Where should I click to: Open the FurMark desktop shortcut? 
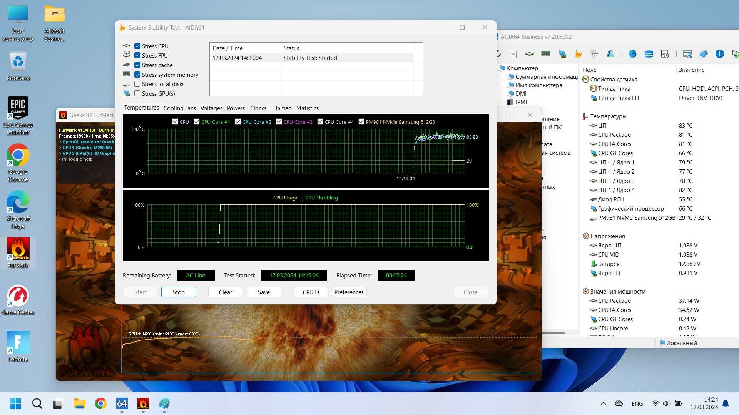(18, 253)
